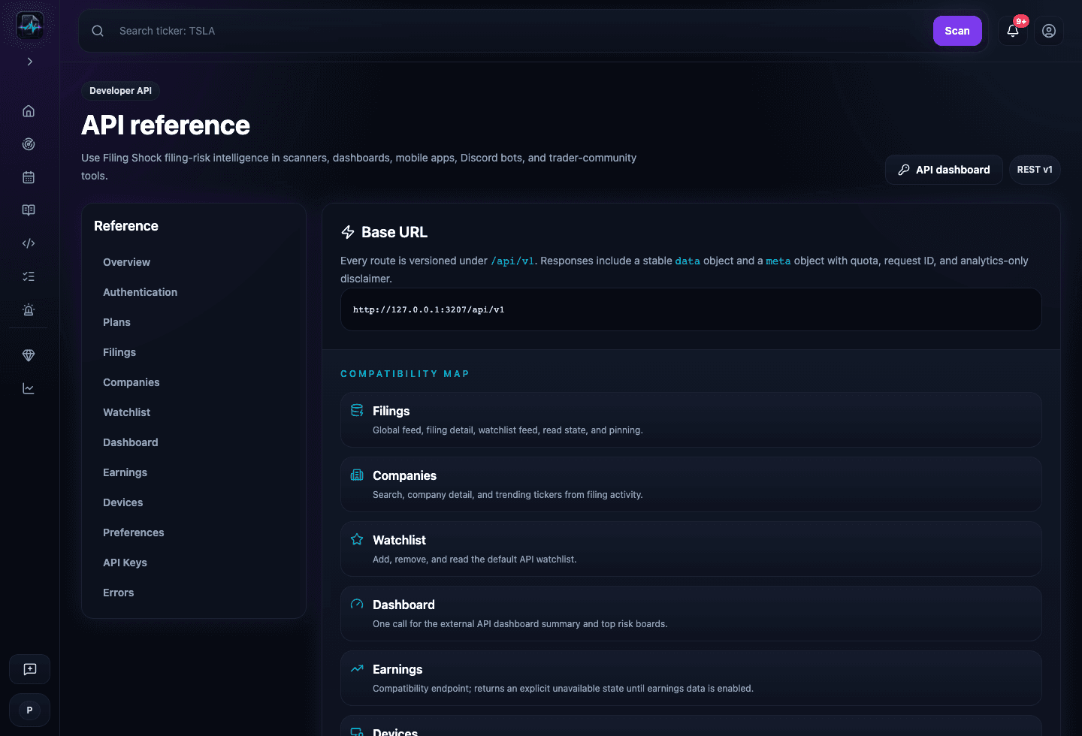Viewport: 1082px width, 736px height.
Task: Expand the sidebar with the chevron arrow
Action: [30, 62]
